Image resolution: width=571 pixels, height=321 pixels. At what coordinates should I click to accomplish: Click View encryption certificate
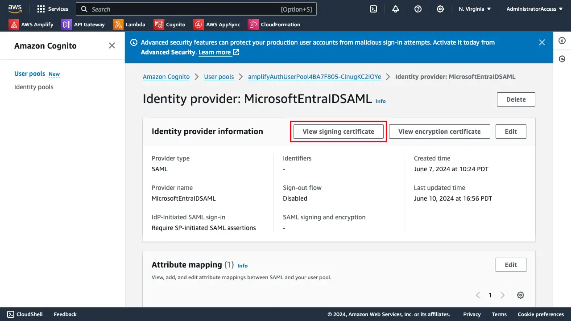tap(439, 132)
